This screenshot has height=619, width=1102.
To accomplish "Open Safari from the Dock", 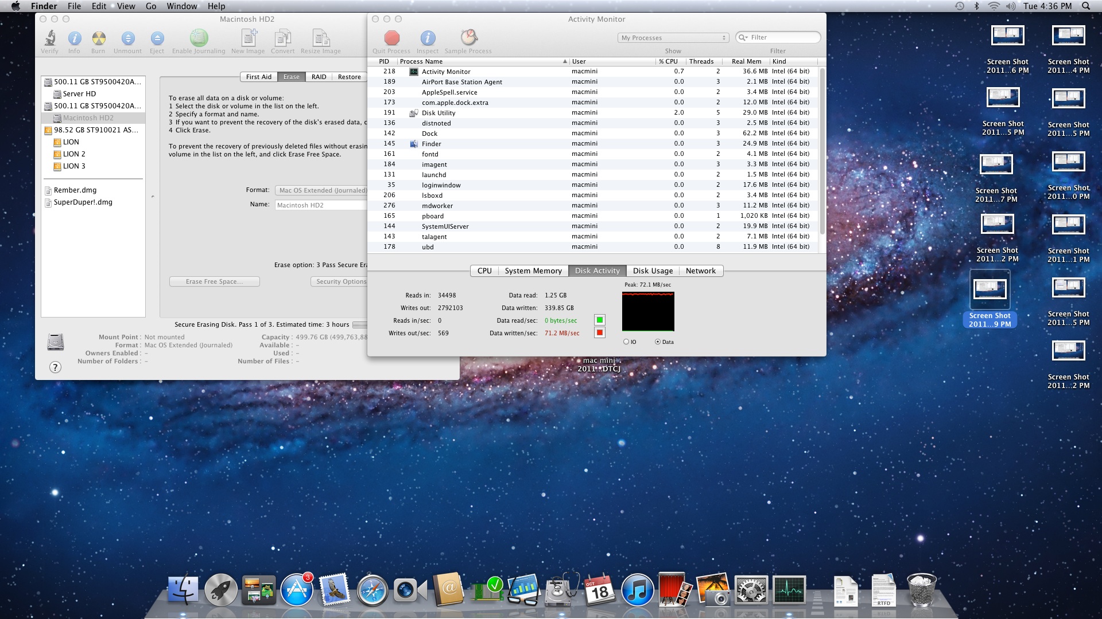I will click(x=372, y=591).
